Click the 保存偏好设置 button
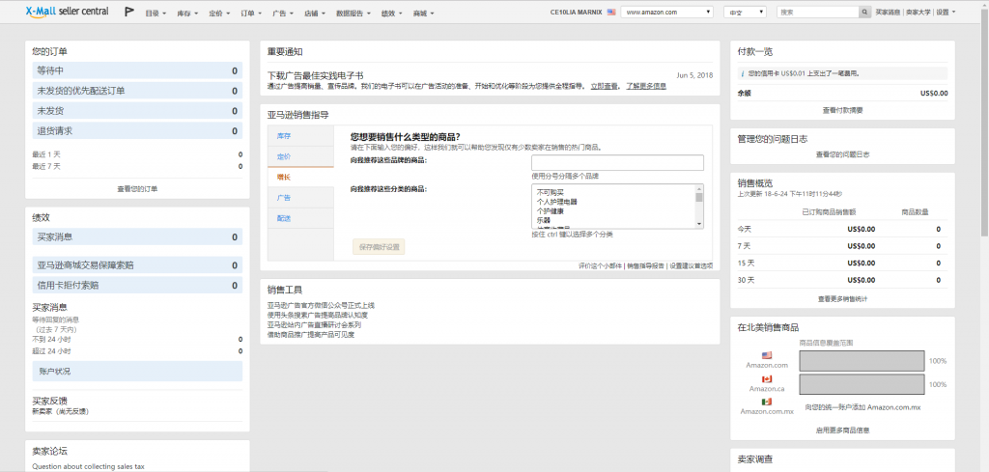Screen dimensions: 989x472 point(379,247)
